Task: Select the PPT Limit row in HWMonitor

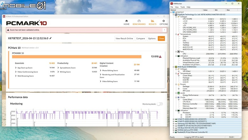Action: pos(210,91)
